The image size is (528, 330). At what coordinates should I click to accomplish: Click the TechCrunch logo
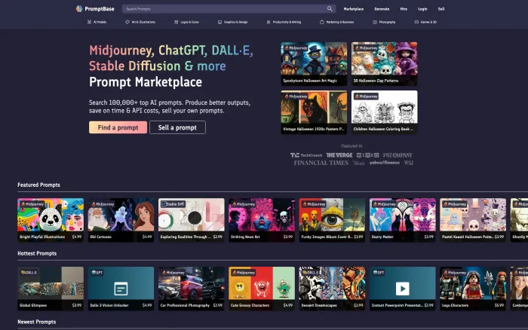[306, 155]
